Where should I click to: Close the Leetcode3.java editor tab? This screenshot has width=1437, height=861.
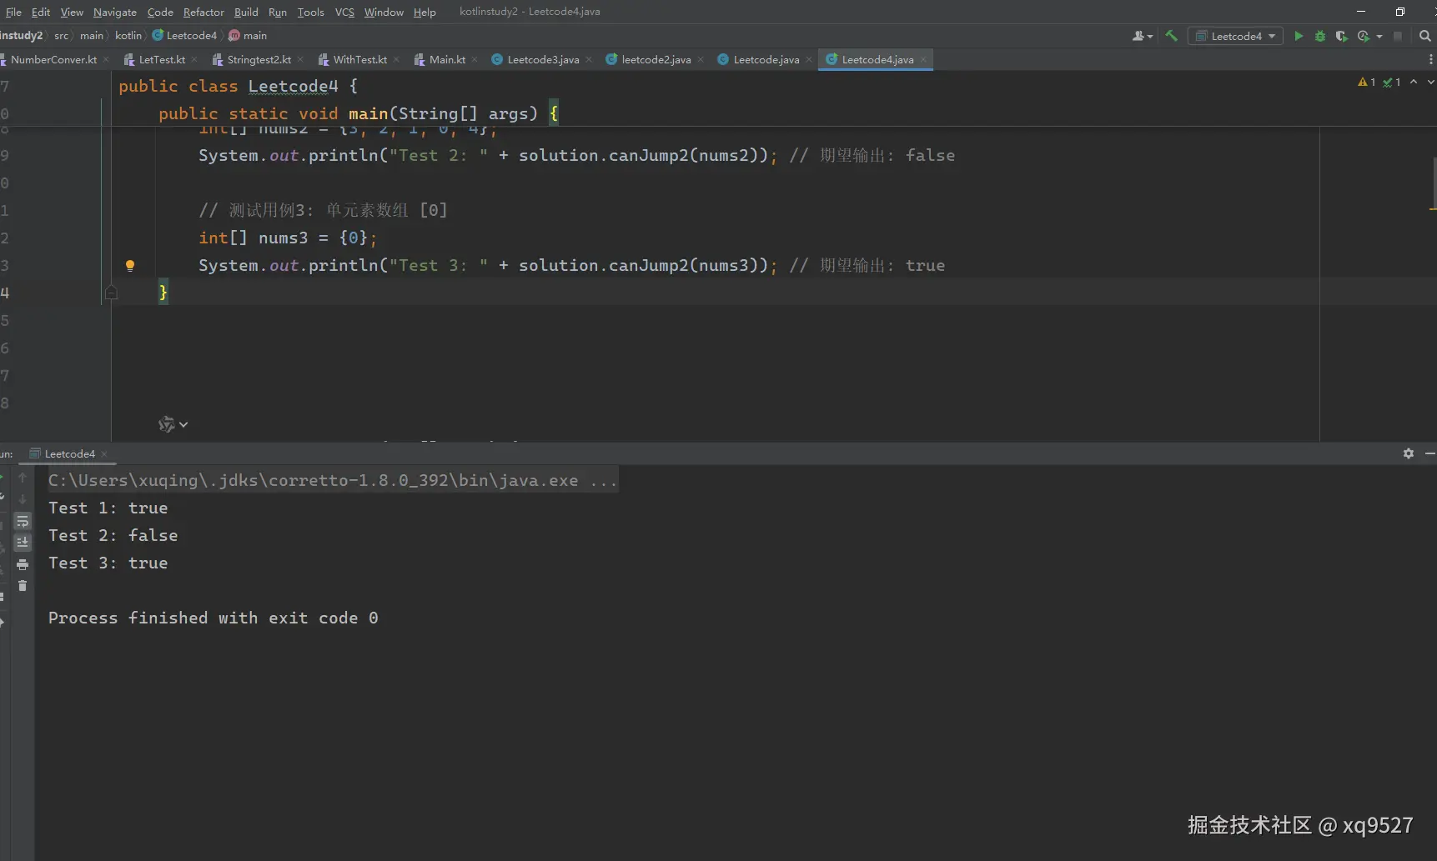click(x=589, y=60)
